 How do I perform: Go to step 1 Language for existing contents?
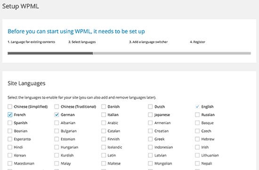(31, 42)
